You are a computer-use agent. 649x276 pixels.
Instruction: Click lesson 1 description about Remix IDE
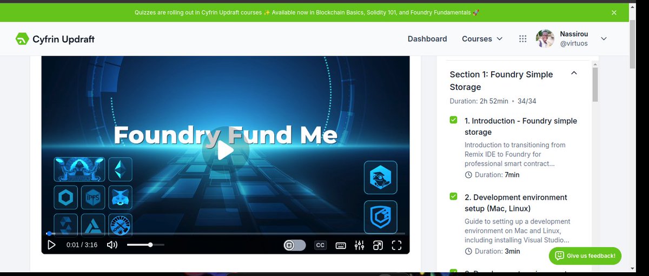(515, 154)
